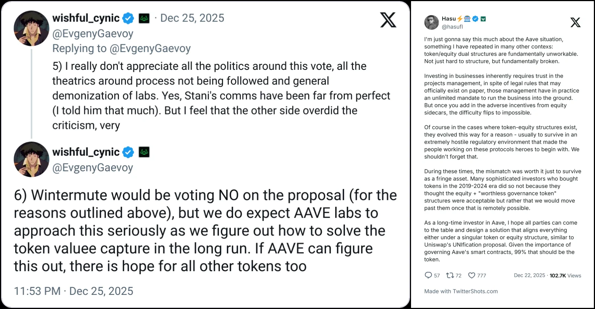This screenshot has height=309, width=595.
Task: Click the '102.7K Views' counter
Action: 565,275
